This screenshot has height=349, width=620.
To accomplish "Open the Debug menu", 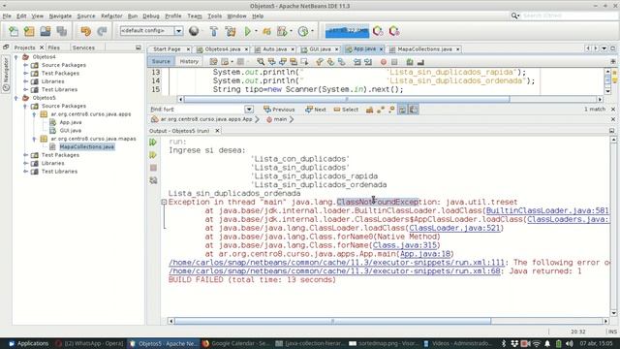I will coord(151,16).
